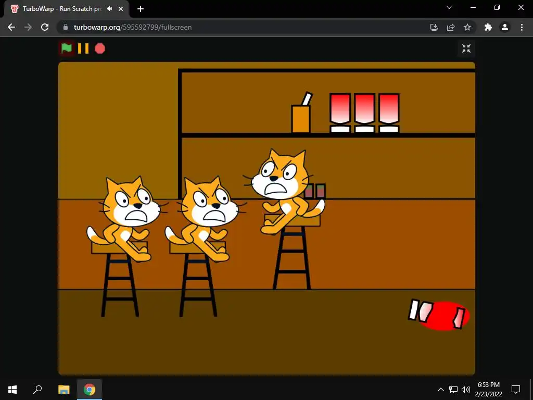Select the turbowarp.org address bar

pyautogui.click(x=245, y=27)
